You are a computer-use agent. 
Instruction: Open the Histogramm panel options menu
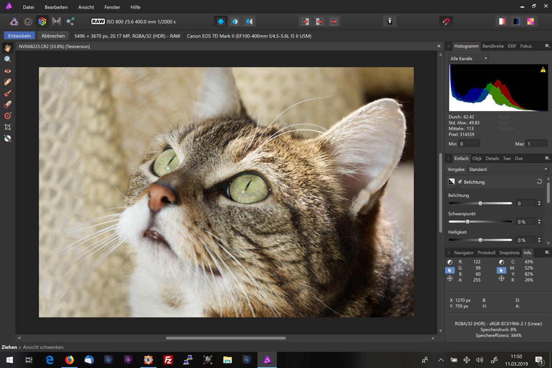coord(547,46)
